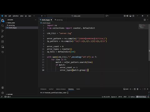
Task: Click the VS Code logo icon
Action: 2,16
